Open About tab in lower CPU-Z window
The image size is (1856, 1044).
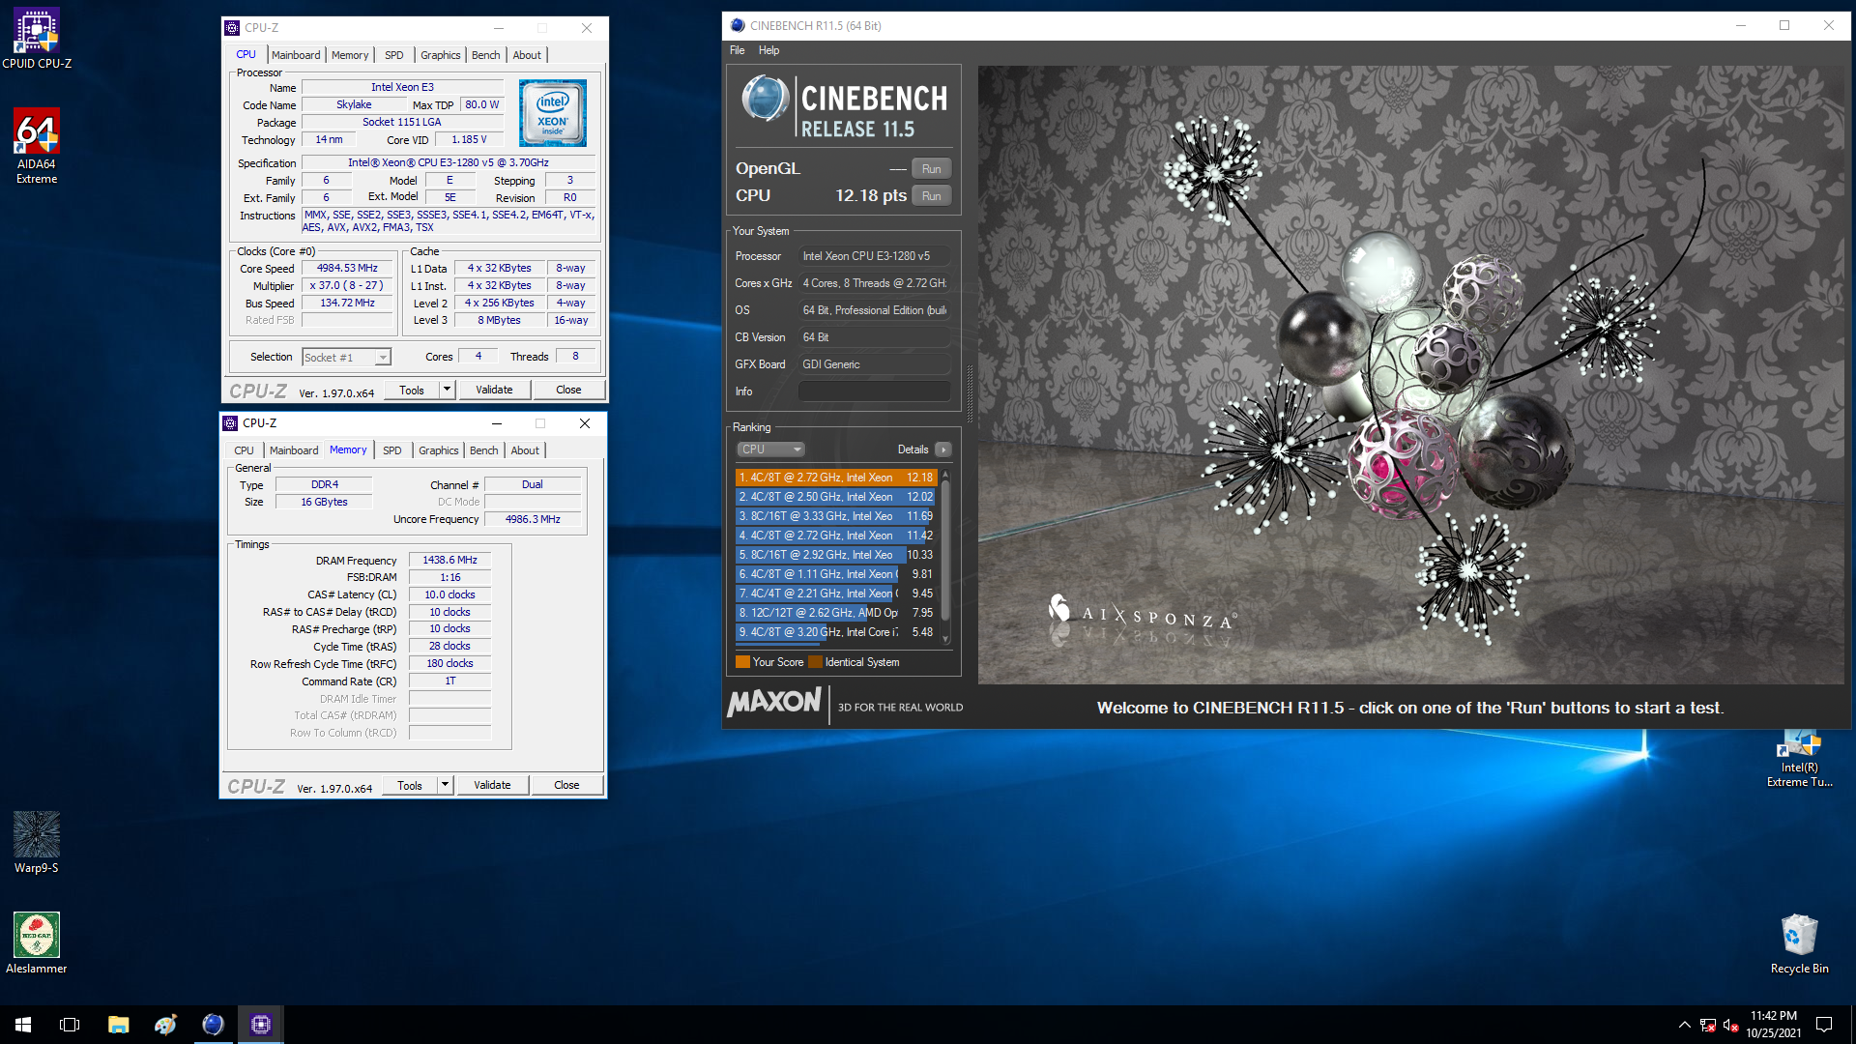pos(525,450)
